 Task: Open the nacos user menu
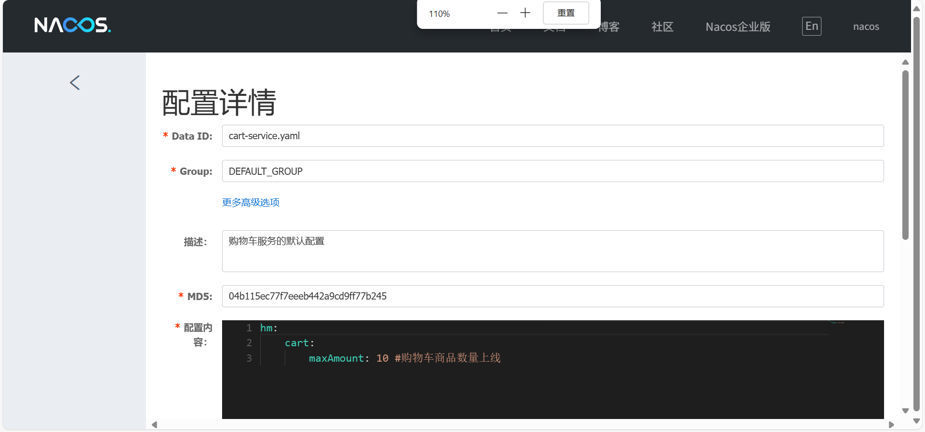(x=866, y=27)
